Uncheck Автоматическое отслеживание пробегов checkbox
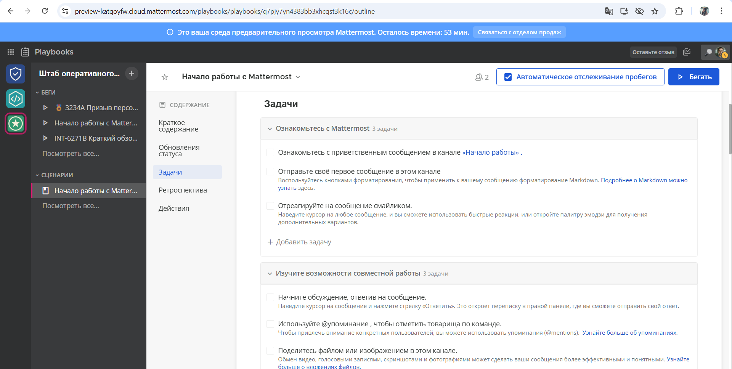732x369 pixels. pos(508,77)
